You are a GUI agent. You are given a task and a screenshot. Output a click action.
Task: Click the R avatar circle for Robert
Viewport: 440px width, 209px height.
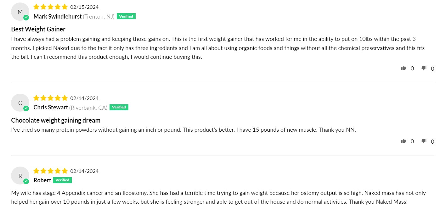coord(20,176)
